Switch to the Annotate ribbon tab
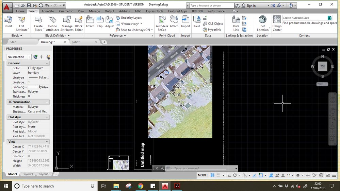Image resolution: width=340 pixels, height=191 pixels. coord(48,11)
